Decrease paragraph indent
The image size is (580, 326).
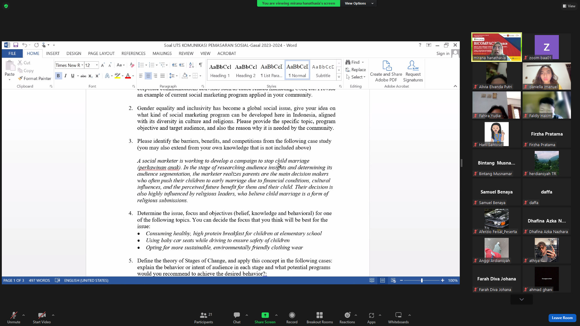pyautogui.click(x=174, y=65)
